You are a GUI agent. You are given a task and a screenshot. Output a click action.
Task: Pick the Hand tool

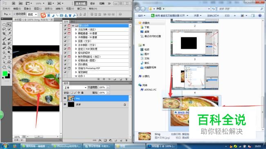point(4,67)
